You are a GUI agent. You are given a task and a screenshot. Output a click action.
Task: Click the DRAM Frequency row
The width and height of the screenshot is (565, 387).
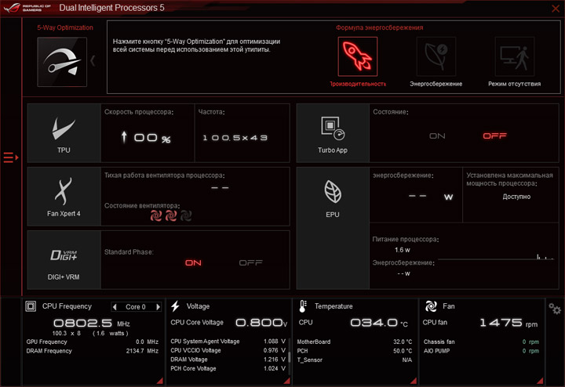[93, 351]
